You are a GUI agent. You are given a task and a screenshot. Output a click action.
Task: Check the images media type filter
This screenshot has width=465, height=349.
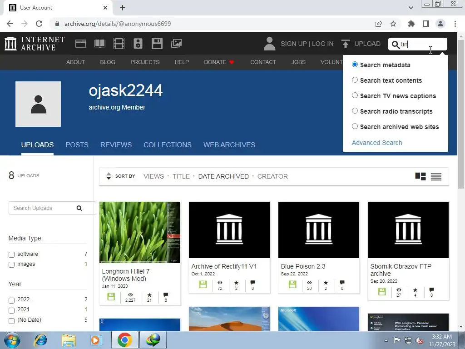coord(11,265)
